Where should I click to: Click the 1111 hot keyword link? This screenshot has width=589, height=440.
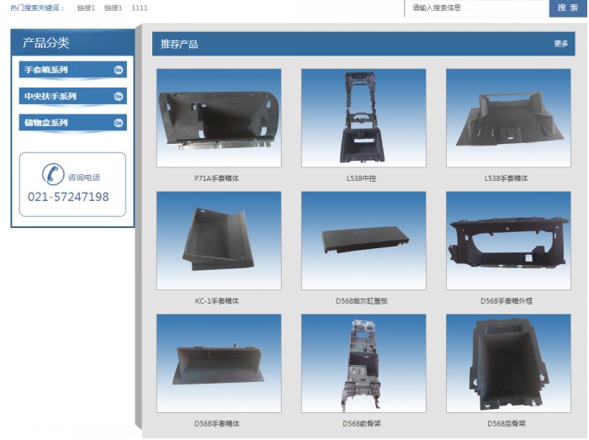click(140, 8)
